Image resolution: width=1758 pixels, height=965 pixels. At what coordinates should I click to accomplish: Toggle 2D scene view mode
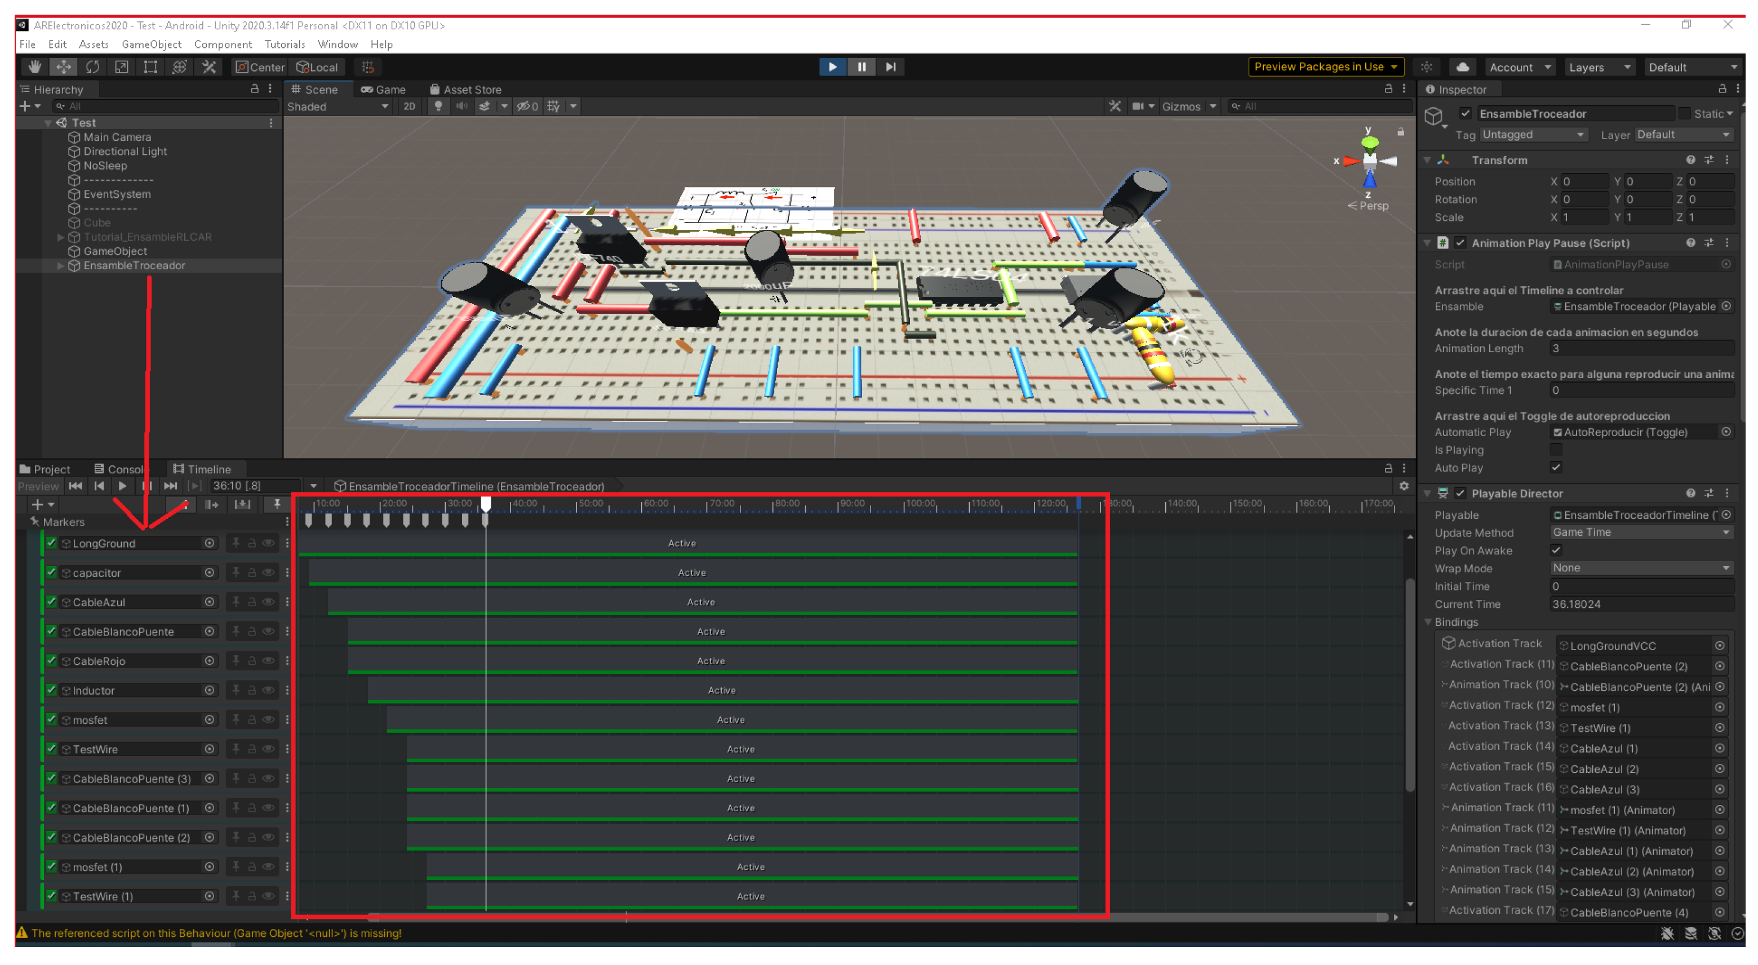[409, 106]
